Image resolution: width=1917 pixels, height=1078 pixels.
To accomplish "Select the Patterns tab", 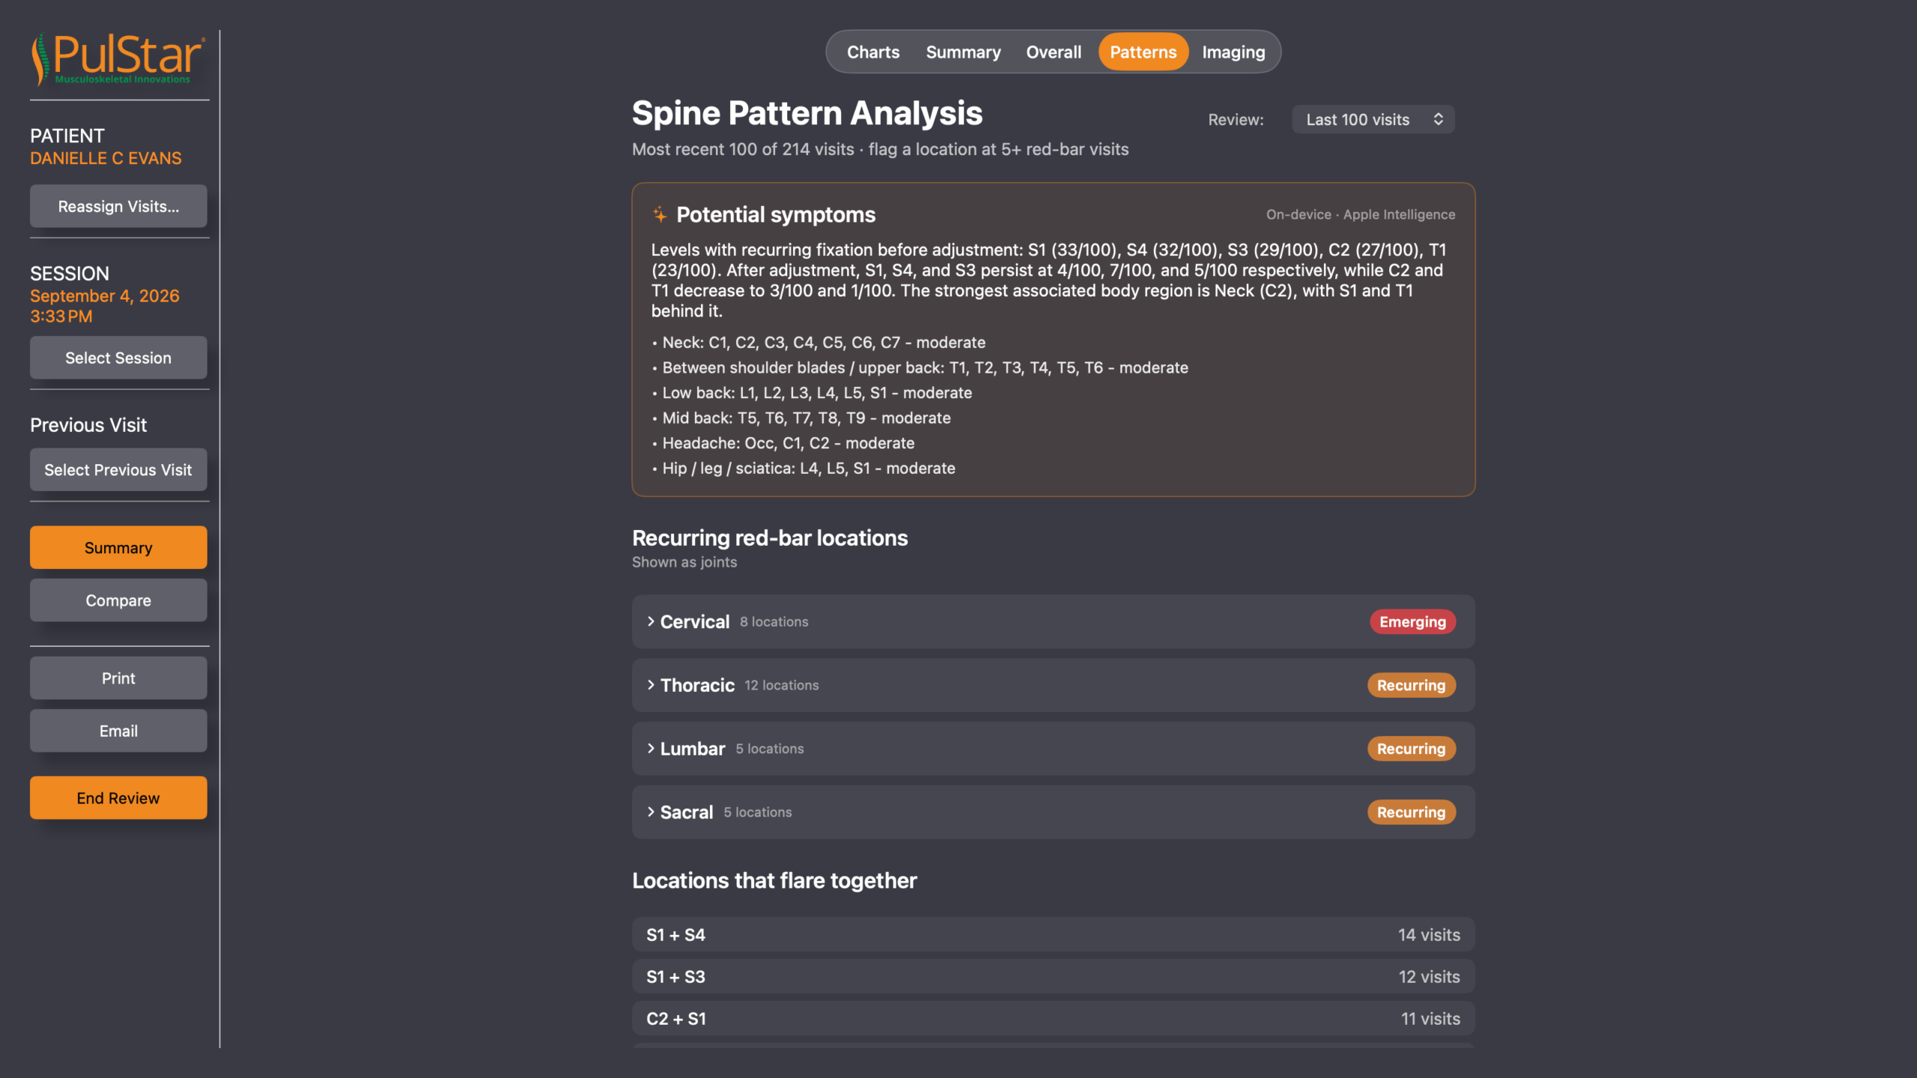I will point(1143,52).
